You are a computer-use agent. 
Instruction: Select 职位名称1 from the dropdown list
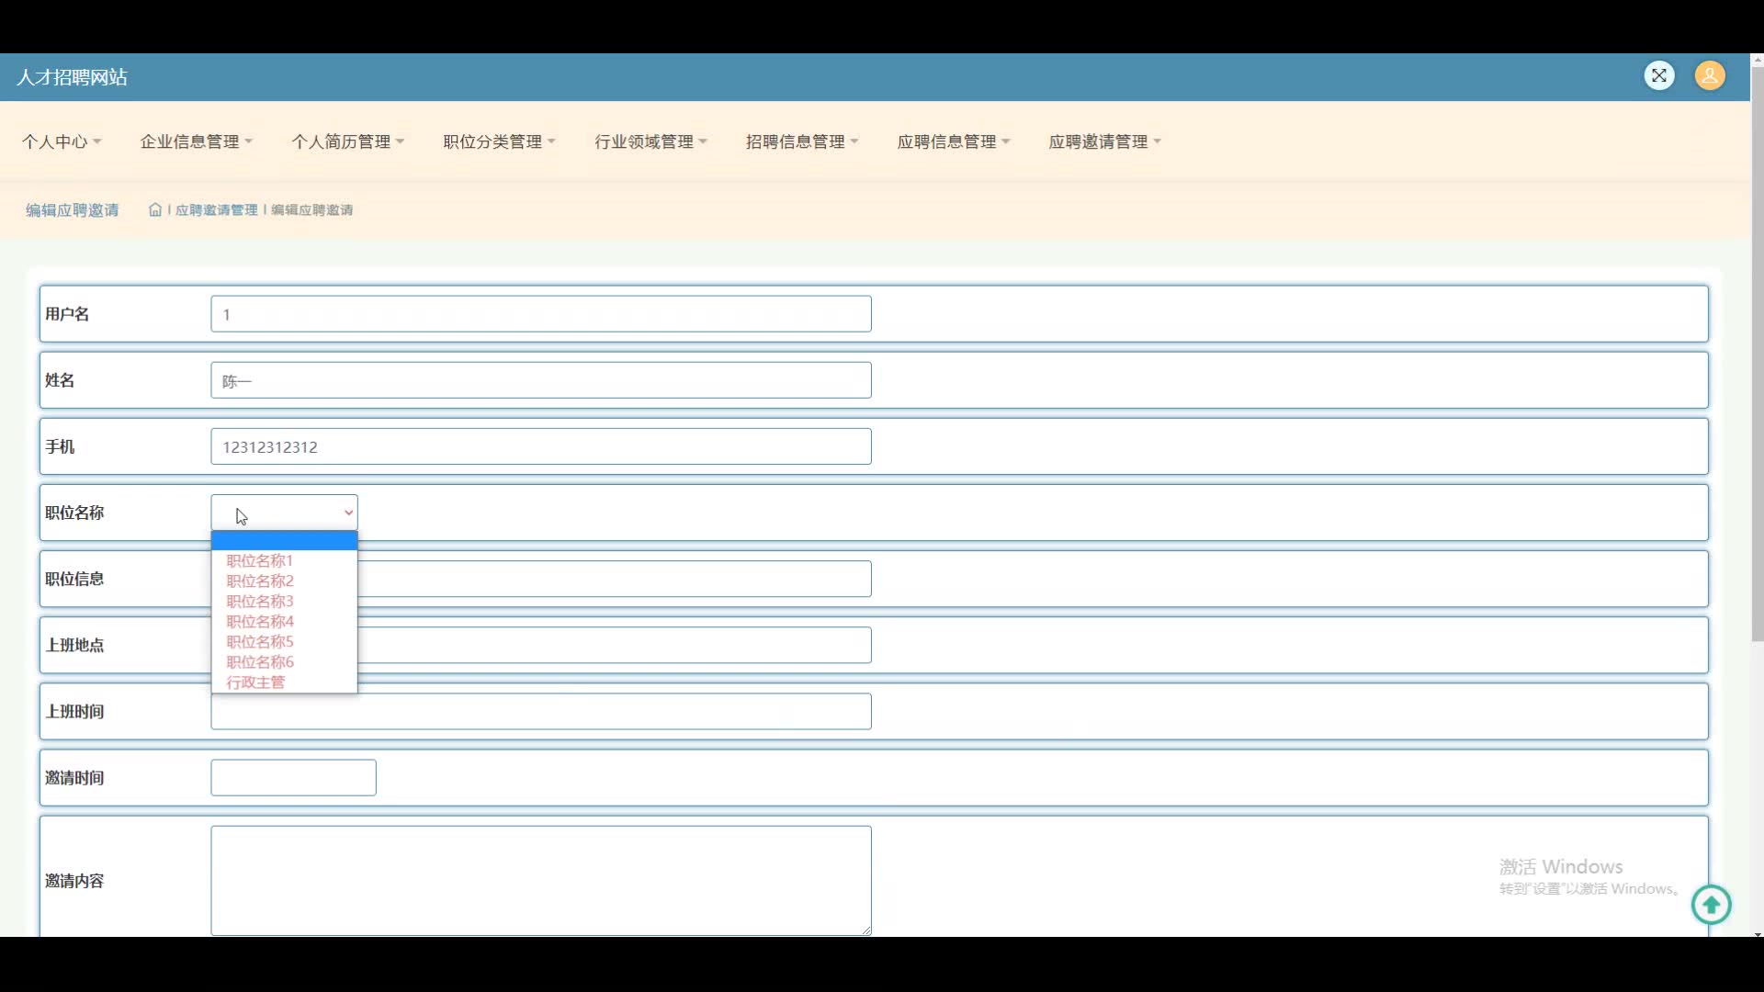(x=259, y=560)
